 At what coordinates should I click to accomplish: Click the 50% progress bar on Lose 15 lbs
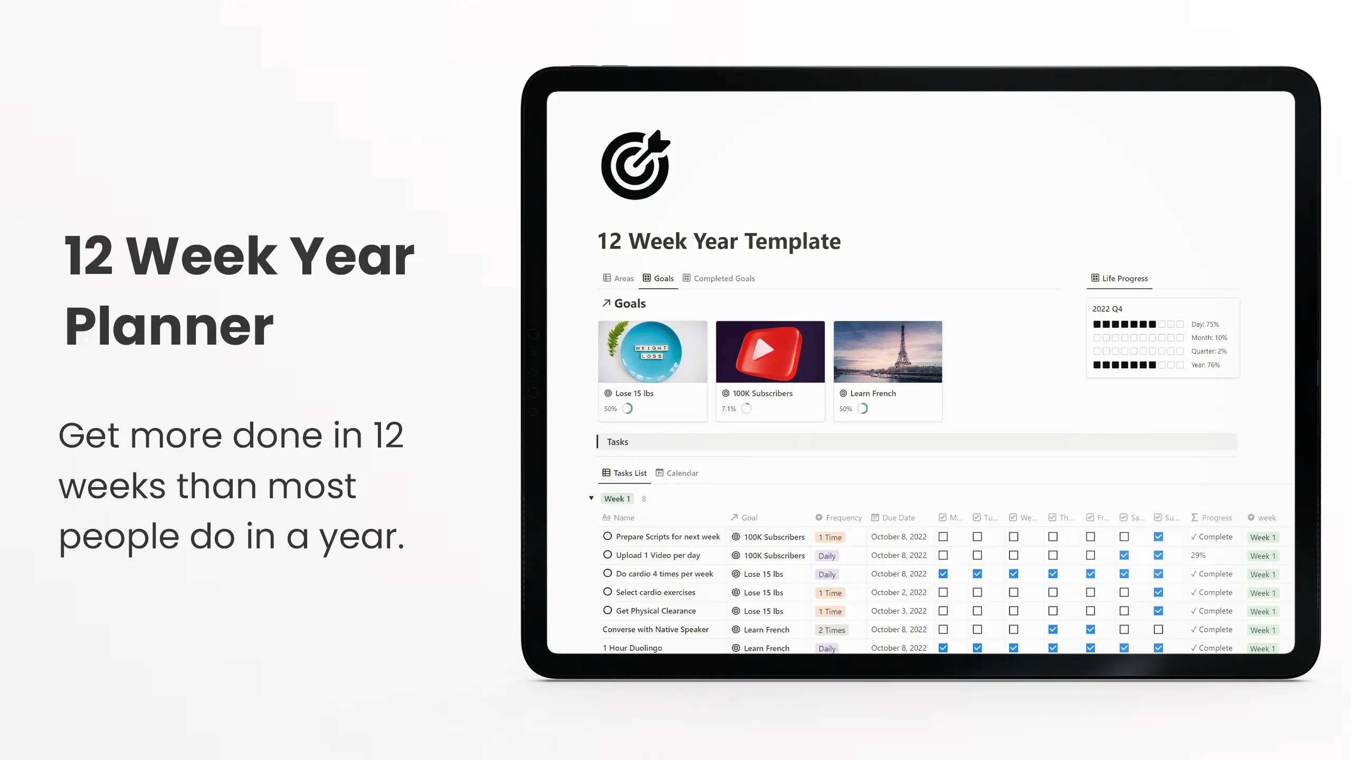[x=628, y=408]
